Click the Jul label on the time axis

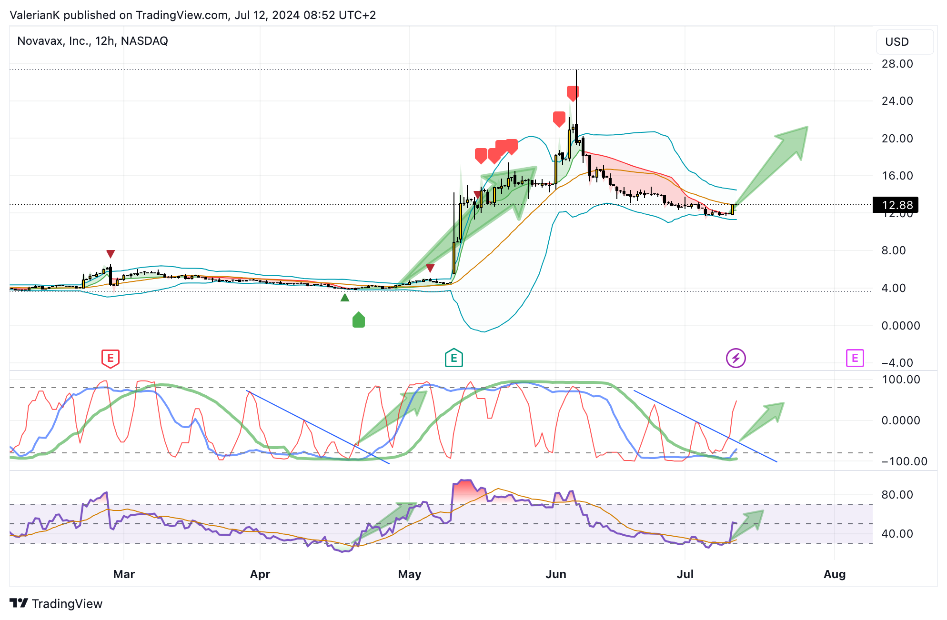pyautogui.click(x=685, y=574)
